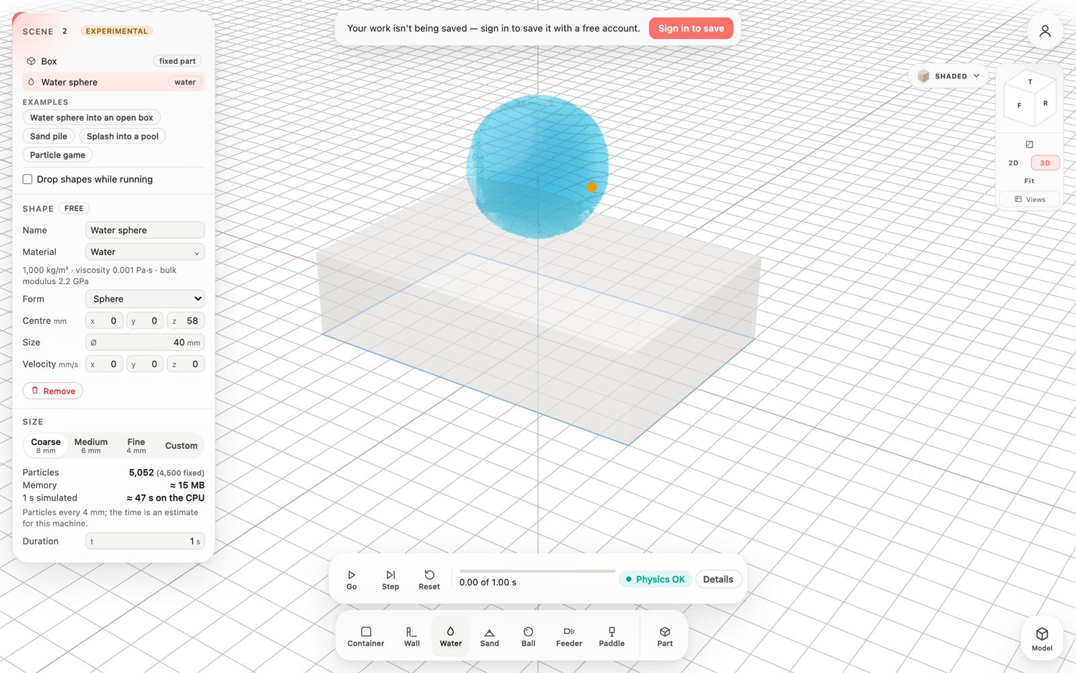Screen dimensions: 1076x673
Task: Insert a Part from the toolbar
Action: tap(665, 637)
